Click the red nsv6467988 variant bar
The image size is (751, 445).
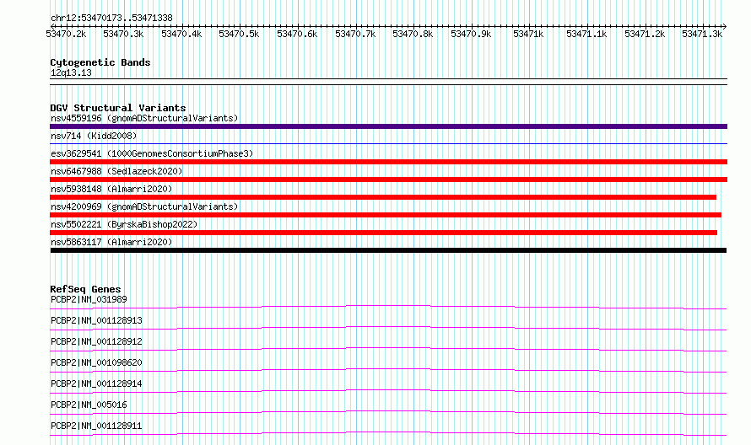pos(388,180)
